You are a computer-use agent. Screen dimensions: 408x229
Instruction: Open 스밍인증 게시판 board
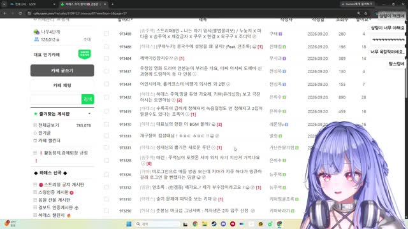[54, 192]
